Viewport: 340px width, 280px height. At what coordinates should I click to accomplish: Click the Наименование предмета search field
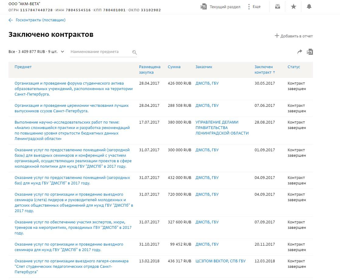pyautogui.click(x=100, y=52)
